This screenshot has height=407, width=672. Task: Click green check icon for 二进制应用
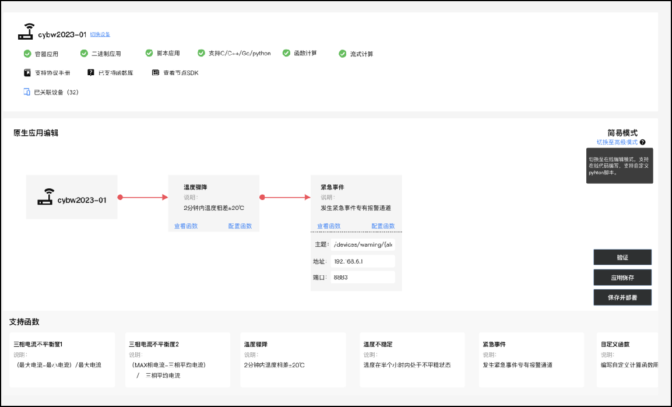click(x=84, y=53)
